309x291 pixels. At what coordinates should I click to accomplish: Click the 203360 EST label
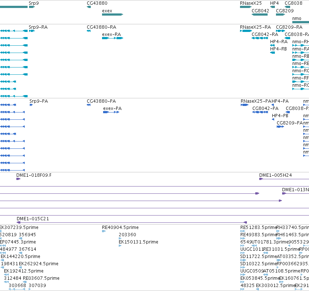pos(127,235)
